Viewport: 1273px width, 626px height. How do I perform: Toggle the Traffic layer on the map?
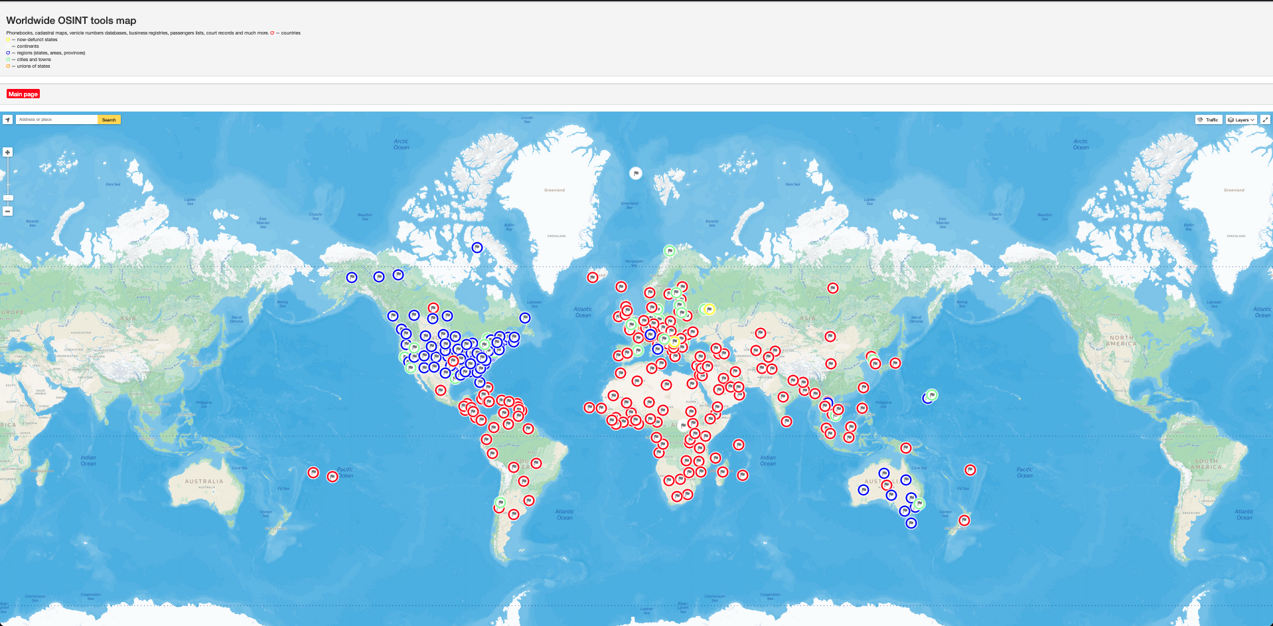[1208, 120]
